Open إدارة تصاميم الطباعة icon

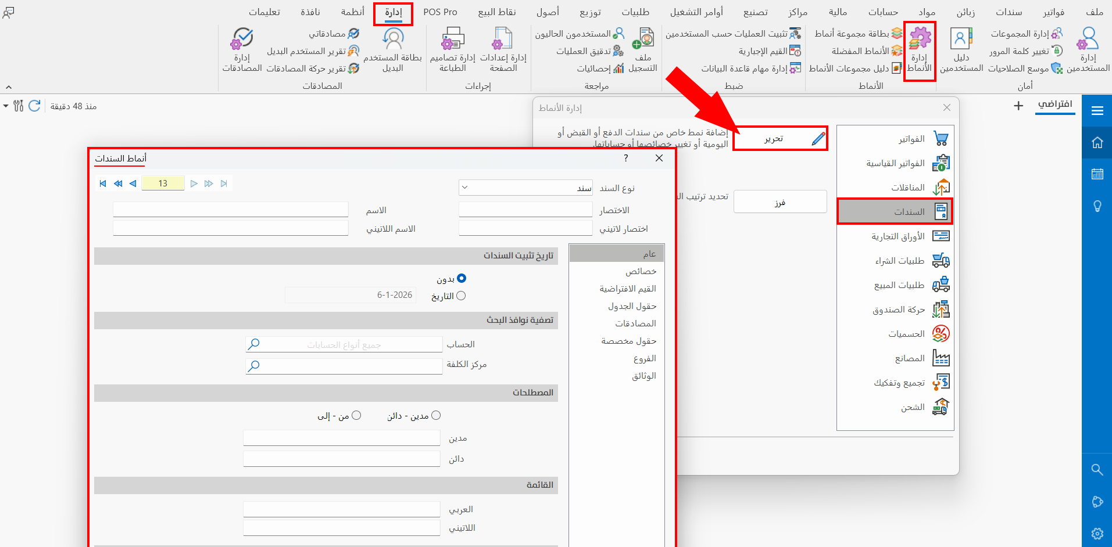(453, 51)
